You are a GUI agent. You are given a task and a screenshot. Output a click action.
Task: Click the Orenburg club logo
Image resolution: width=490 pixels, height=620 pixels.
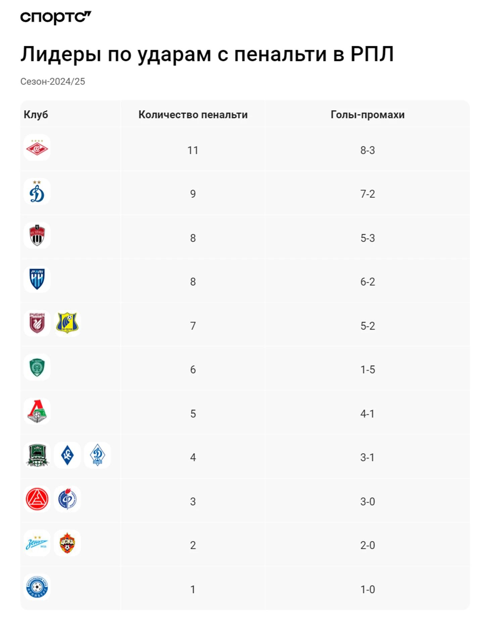[37, 587]
